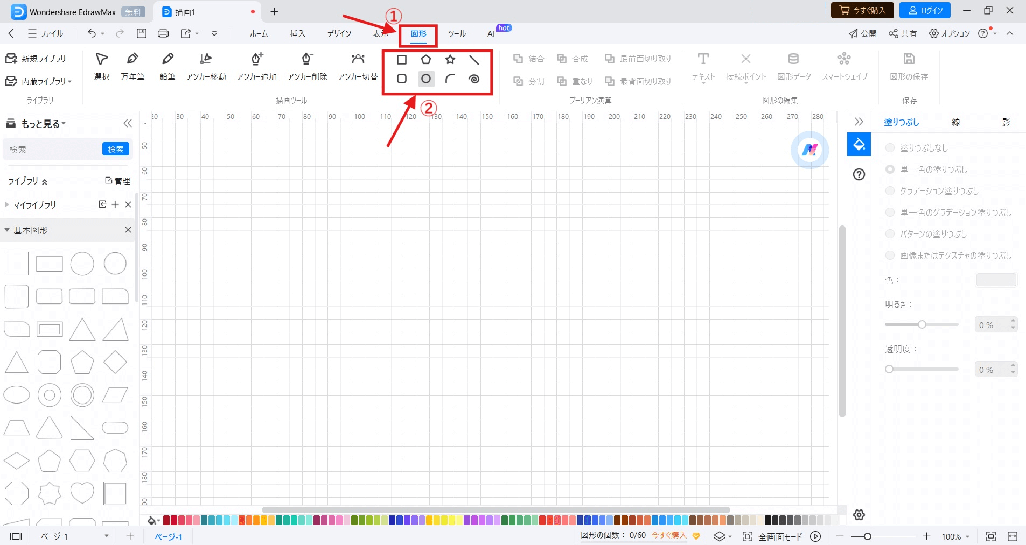Collapse the right panel with double chevron
Viewport: 1026px width, 545px height.
[859, 122]
